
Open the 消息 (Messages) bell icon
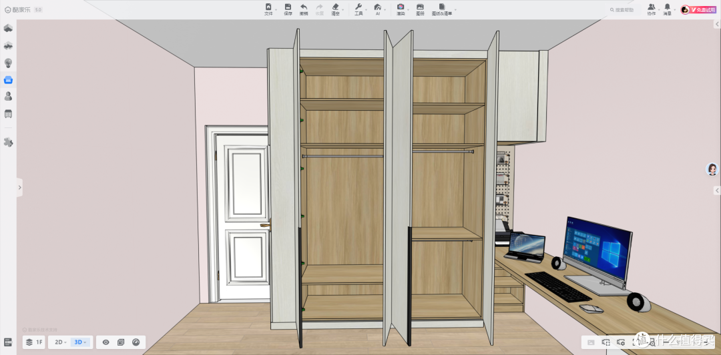click(667, 7)
